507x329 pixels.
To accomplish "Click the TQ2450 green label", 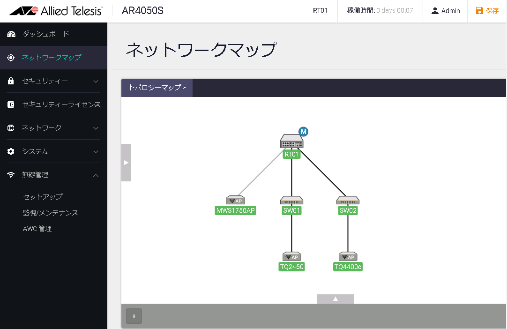I will coord(291,267).
